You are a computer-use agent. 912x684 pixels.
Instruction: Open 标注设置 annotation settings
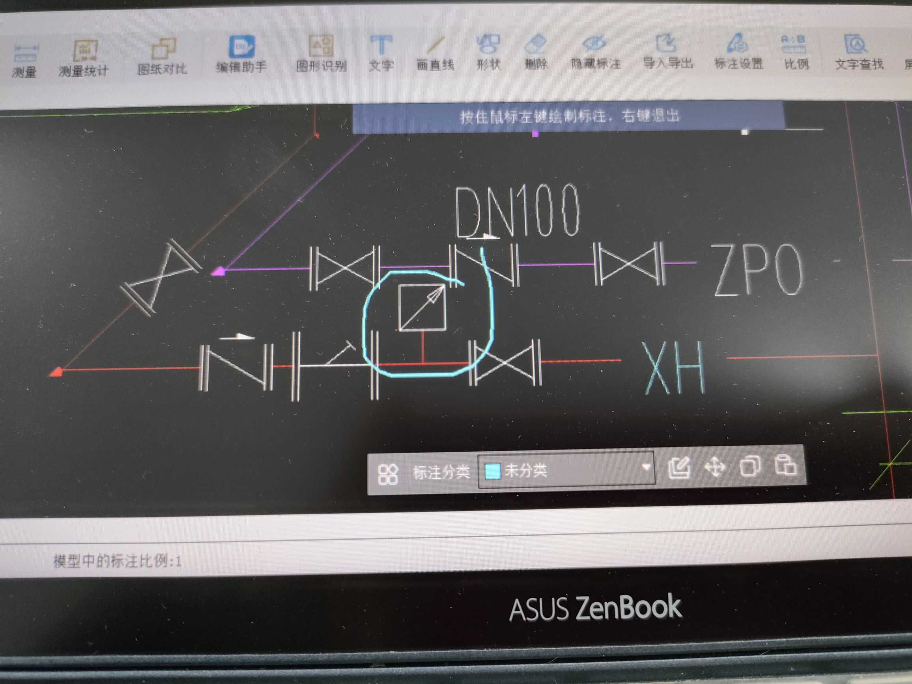coord(739,51)
